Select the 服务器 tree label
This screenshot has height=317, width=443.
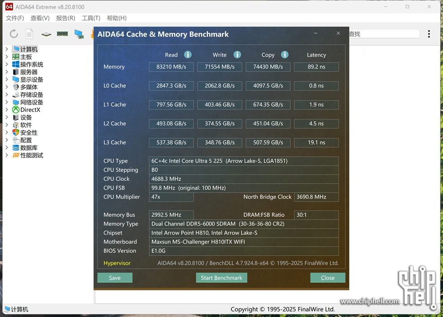tap(29, 72)
